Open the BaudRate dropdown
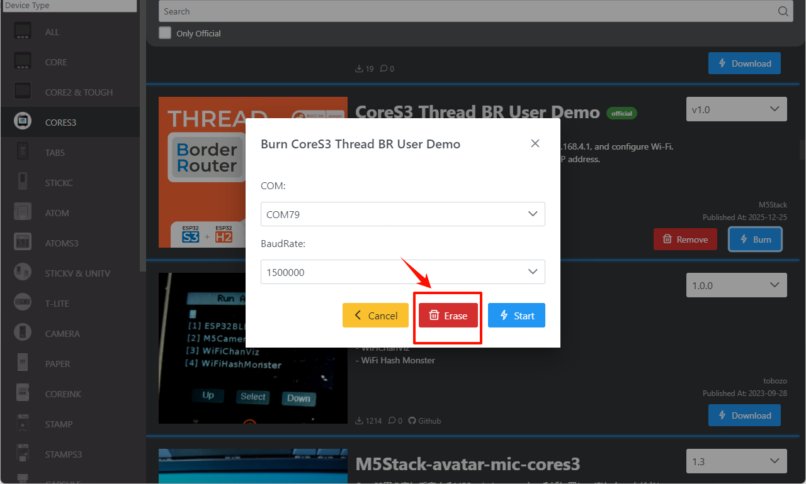This screenshot has width=806, height=484. [403, 272]
